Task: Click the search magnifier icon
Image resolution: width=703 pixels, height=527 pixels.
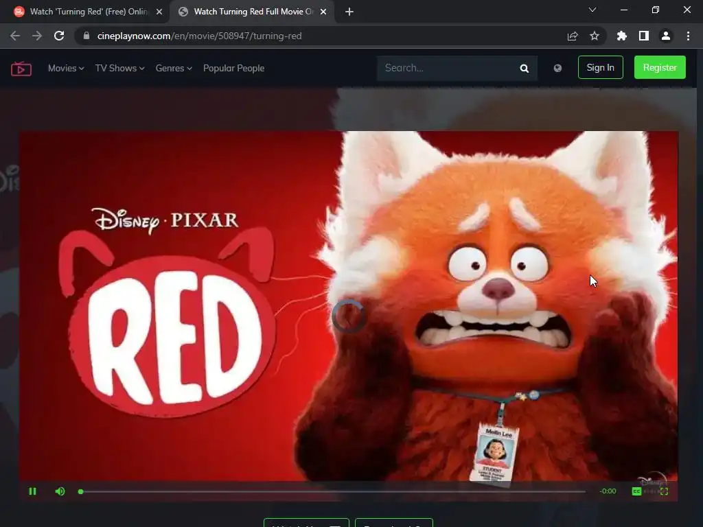Action: (524, 69)
